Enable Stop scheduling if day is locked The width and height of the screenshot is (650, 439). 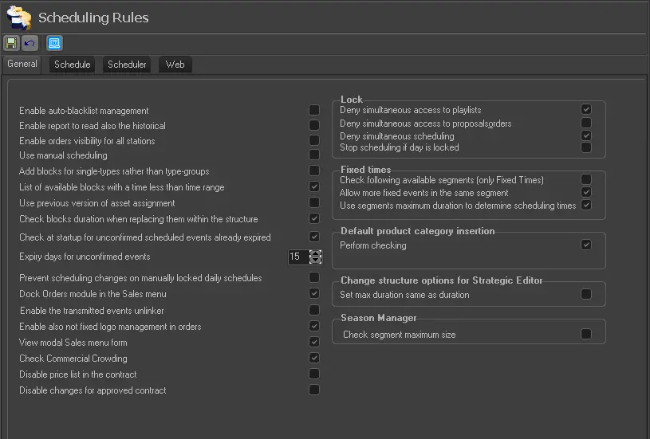point(586,147)
